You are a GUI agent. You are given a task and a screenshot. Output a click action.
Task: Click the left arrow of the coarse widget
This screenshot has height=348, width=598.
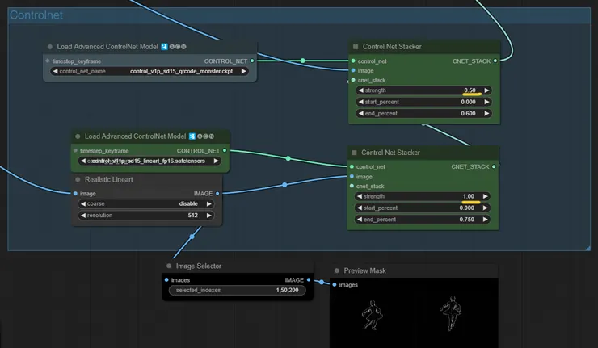[83, 204]
